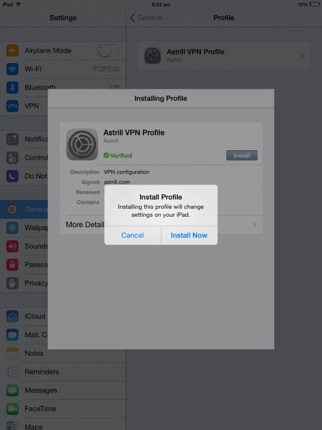Click the gray Install button
The height and width of the screenshot is (430, 322).
[242, 156]
